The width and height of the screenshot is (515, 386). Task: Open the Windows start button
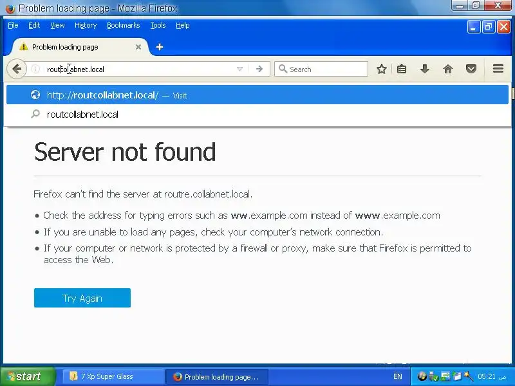pyautogui.click(x=28, y=376)
